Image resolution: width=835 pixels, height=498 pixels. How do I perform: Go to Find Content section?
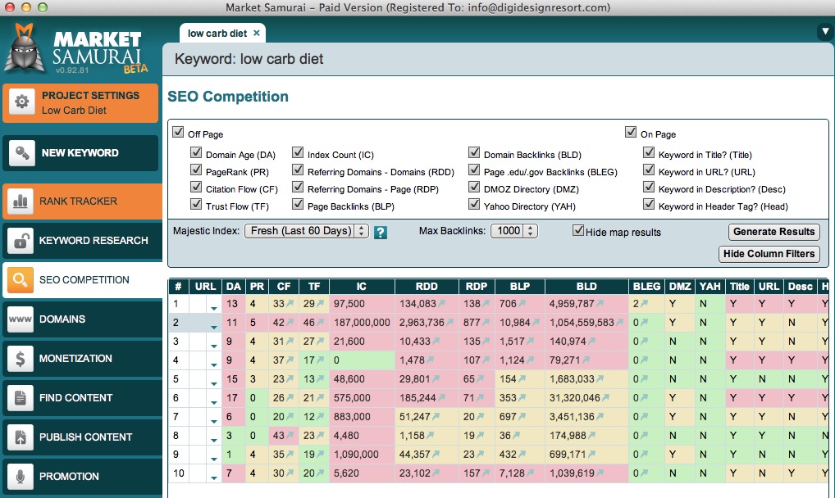tap(83, 397)
